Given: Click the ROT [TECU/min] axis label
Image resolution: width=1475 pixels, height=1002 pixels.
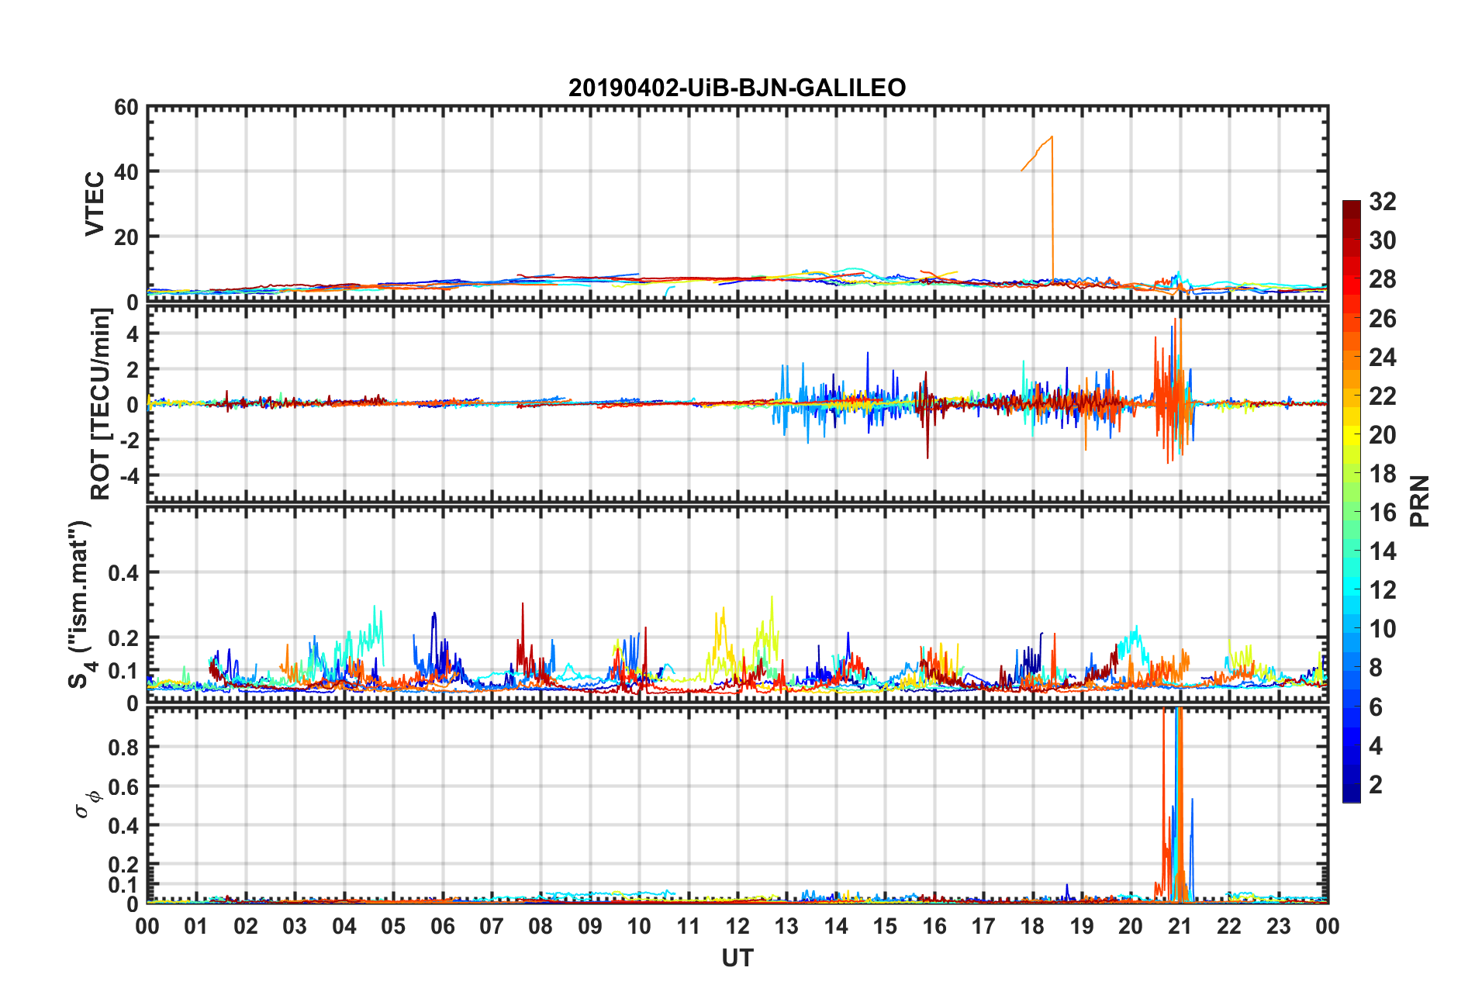Looking at the screenshot, I should point(101,404).
